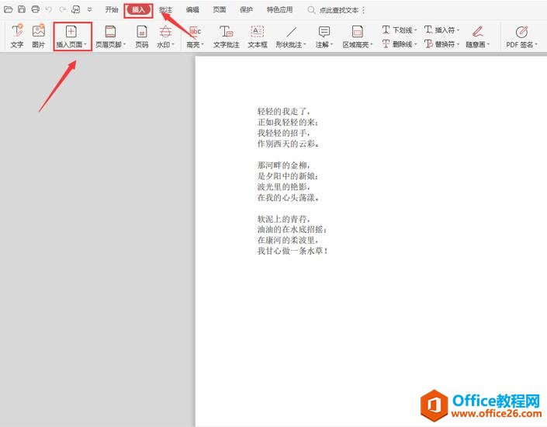Viewport: 547px width, 427px height.
Task: Expand the 注解 dropdown arrow
Action: click(x=332, y=44)
